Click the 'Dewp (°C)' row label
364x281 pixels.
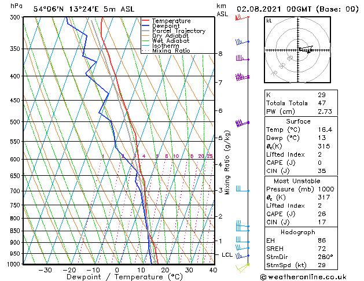click(x=283, y=138)
